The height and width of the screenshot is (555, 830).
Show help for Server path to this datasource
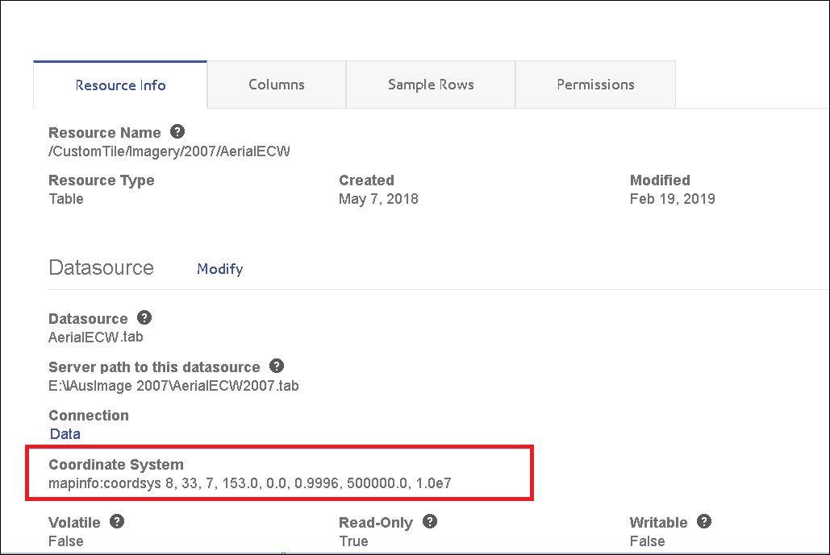(277, 366)
